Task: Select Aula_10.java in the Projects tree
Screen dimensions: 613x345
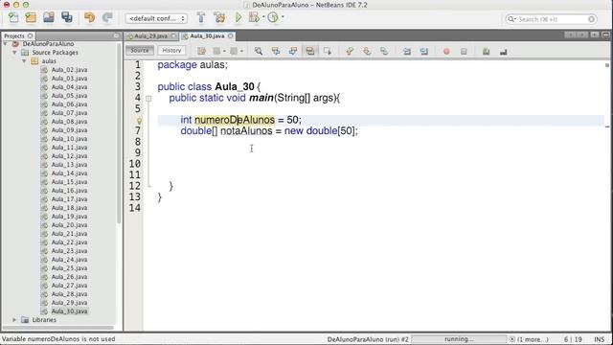Action: [x=69, y=139]
